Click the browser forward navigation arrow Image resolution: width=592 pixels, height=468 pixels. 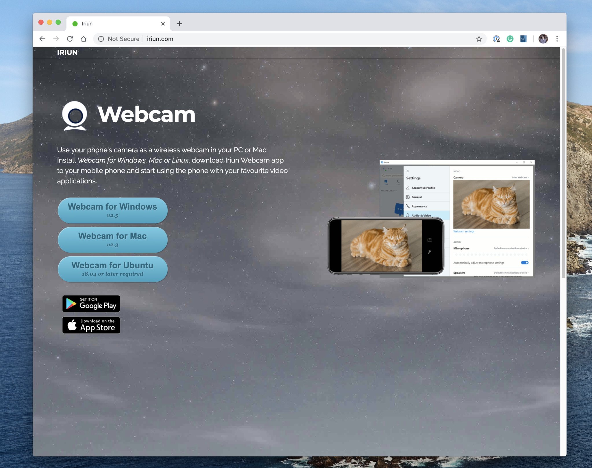coord(56,38)
